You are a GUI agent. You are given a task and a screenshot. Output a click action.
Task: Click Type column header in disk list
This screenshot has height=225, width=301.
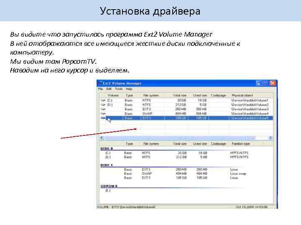pos(129,144)
